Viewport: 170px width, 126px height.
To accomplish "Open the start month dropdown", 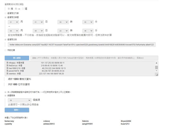I will 14,22.
